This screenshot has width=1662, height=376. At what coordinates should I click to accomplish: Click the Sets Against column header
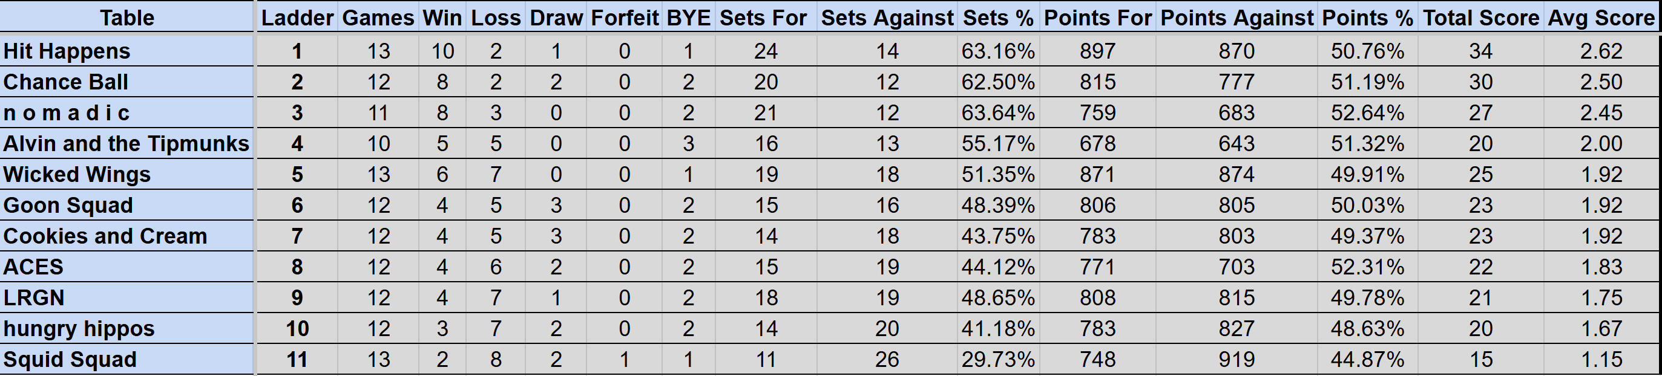point(887,18)
